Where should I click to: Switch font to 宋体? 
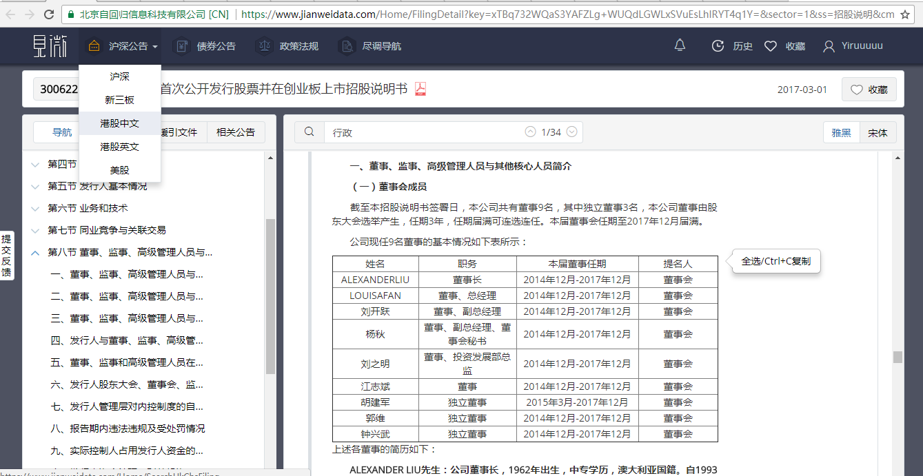878,133
